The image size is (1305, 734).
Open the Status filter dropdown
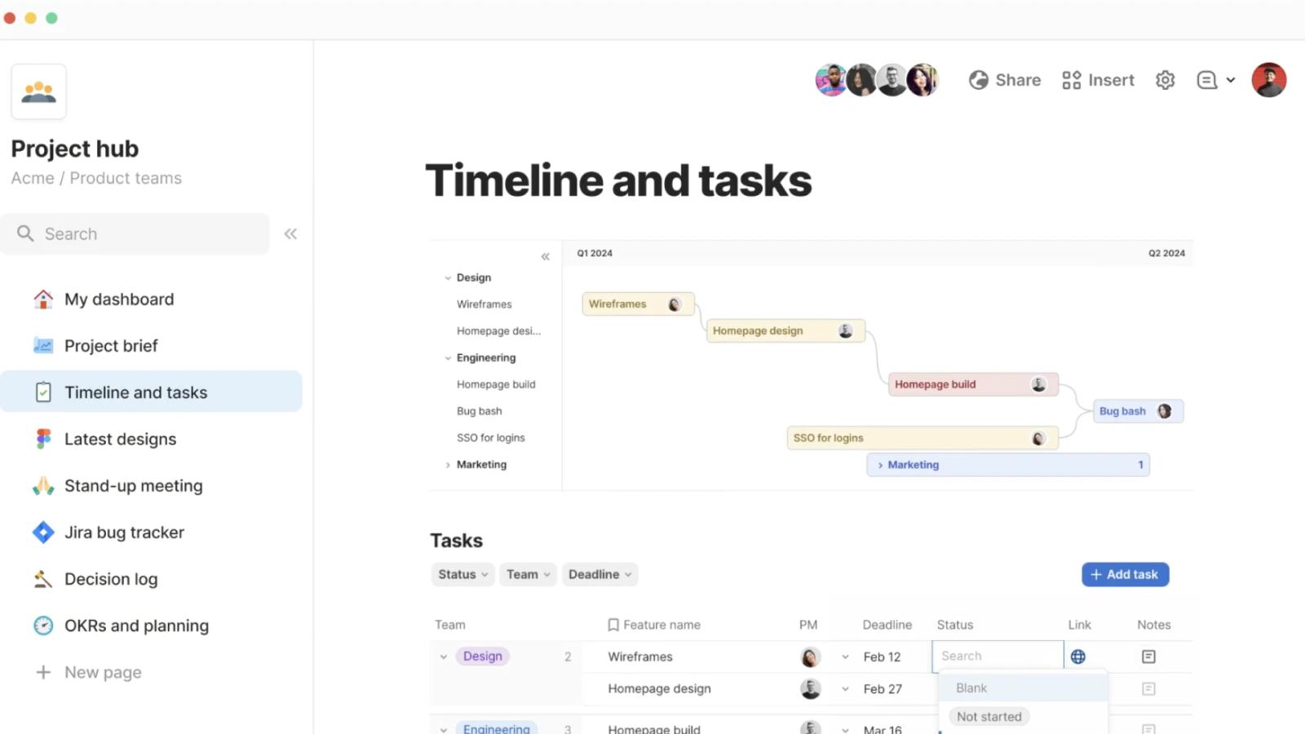coord(462,574)
